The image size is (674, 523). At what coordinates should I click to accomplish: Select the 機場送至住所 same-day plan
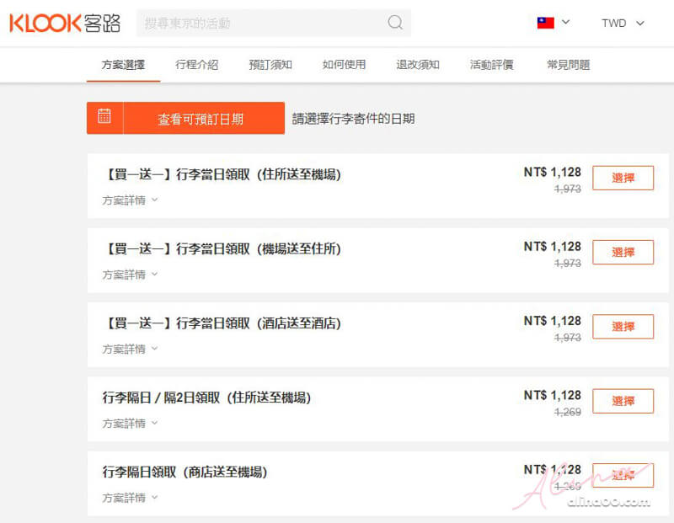[623, 253]
